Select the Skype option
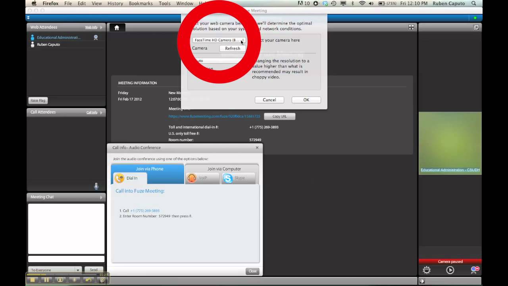This screenshot has width=508, height=286. pyautogui.click(x=239, y=178)
